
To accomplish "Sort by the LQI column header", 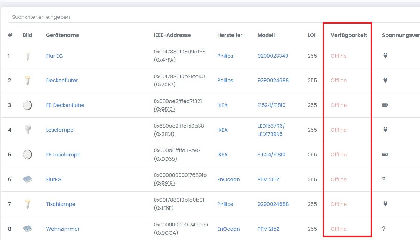I will pos(311,35).
